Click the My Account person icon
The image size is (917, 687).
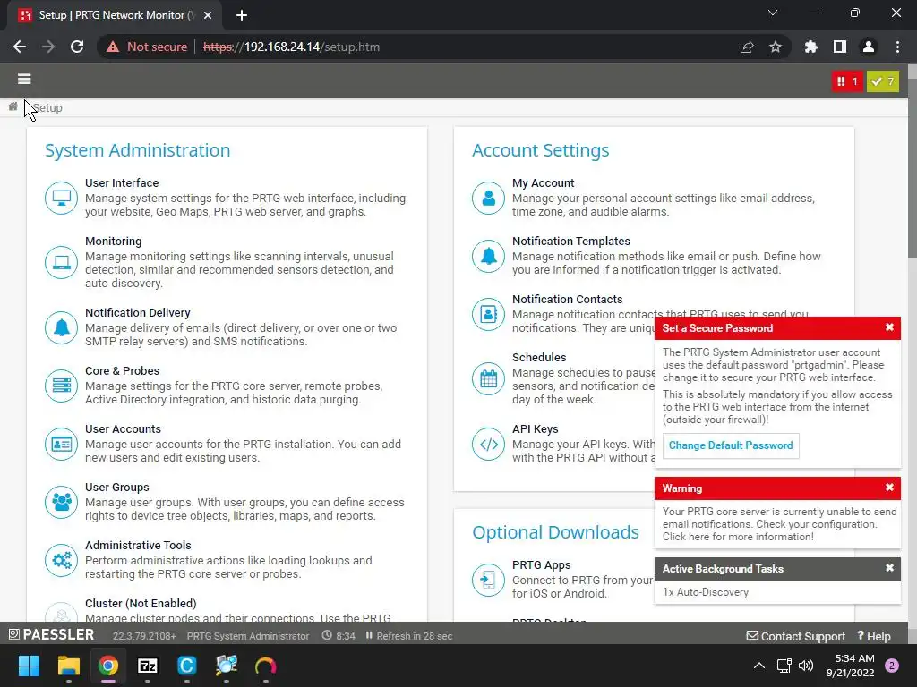(488, 198)
